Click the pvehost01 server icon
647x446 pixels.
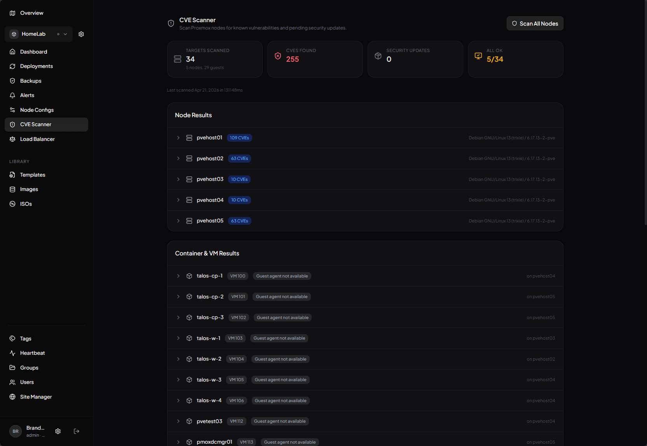click(x=189, y=138)
